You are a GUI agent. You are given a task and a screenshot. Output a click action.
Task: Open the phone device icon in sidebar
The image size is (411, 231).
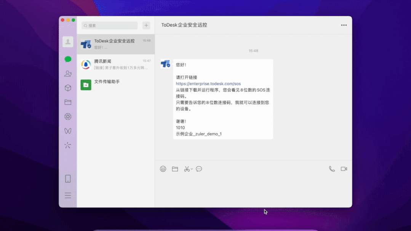tap(68, 178)
